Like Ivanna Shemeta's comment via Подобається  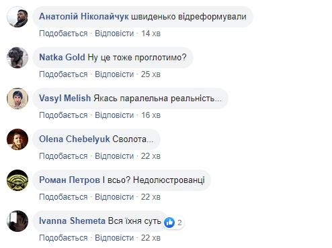point(63,238)
